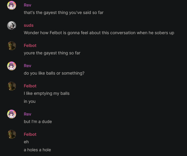Click Rev's avatar beside 'do you like balls' message
This screenshot has height=156, width=187.
(12, 66)
